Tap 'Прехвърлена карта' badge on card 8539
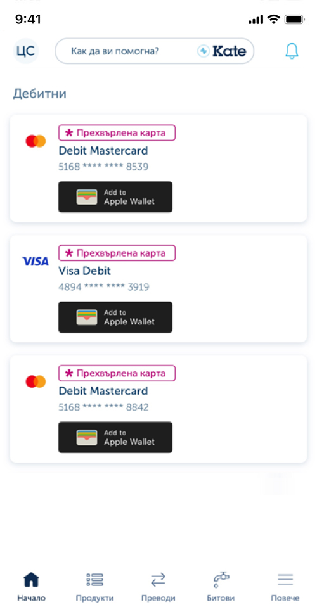 point(117,133)
